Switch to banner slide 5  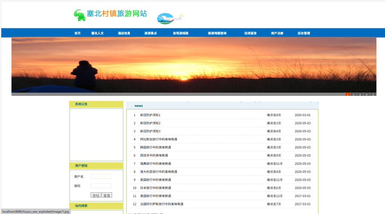(x=373, y=94)
